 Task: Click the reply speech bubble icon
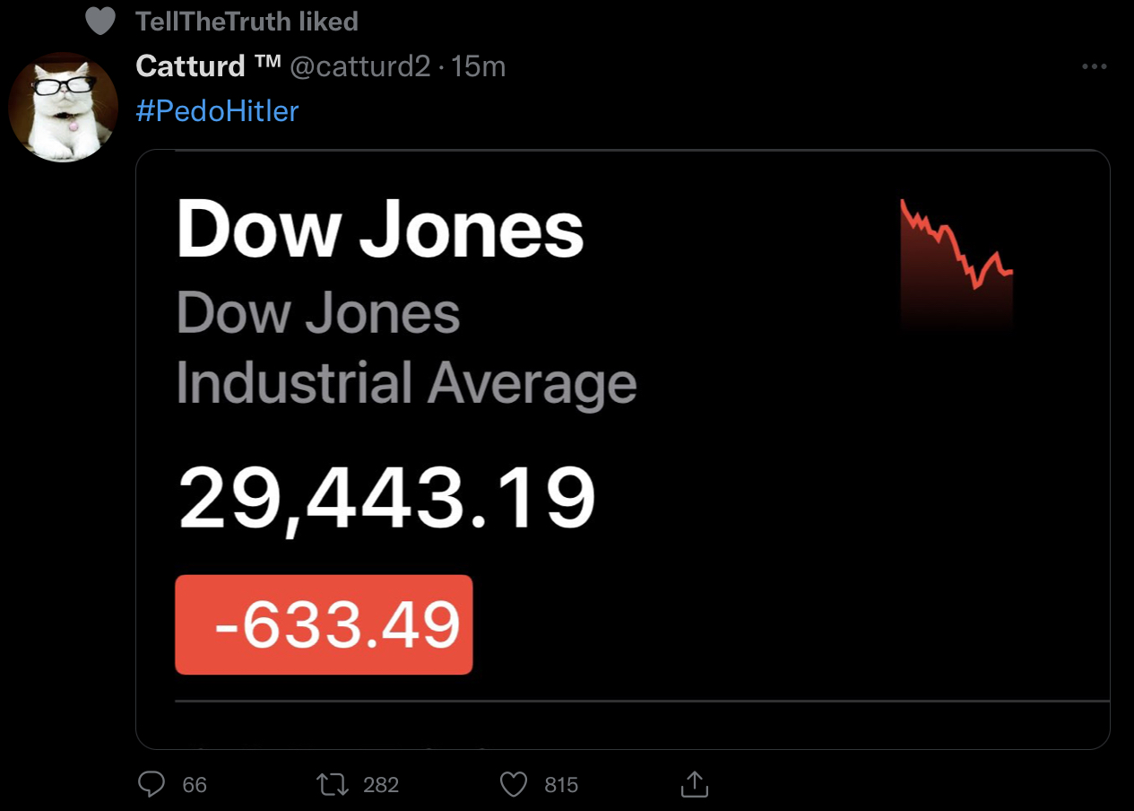(152, 785)
